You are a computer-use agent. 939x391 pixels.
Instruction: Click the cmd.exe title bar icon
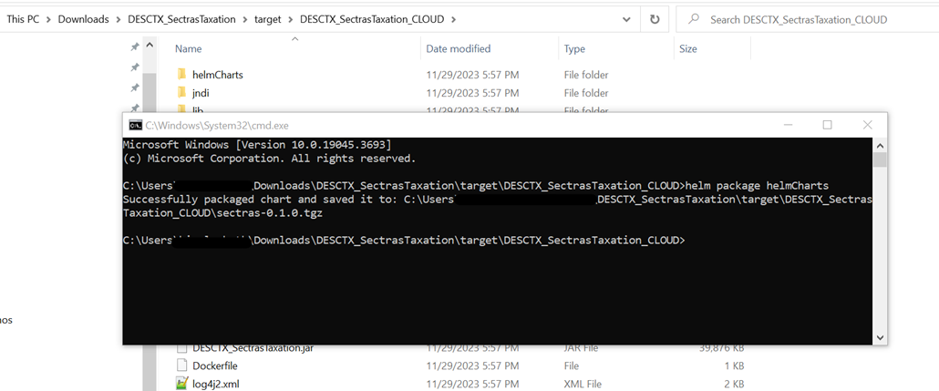point(135,126)
